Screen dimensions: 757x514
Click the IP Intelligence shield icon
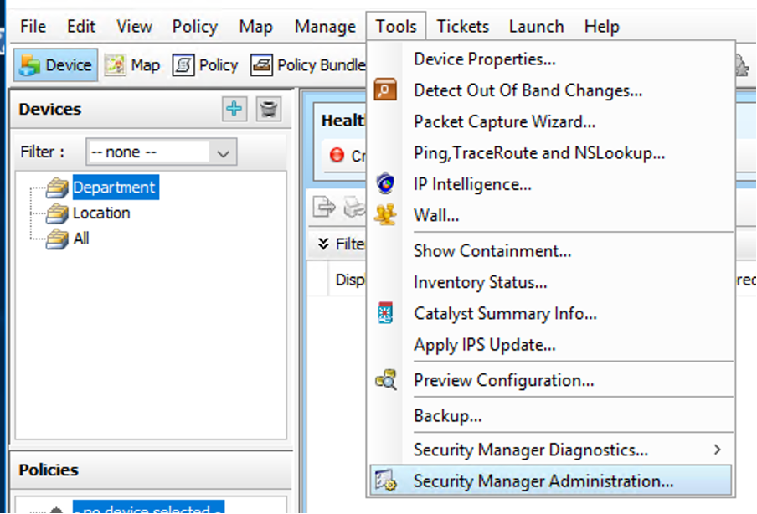[385, 183]
